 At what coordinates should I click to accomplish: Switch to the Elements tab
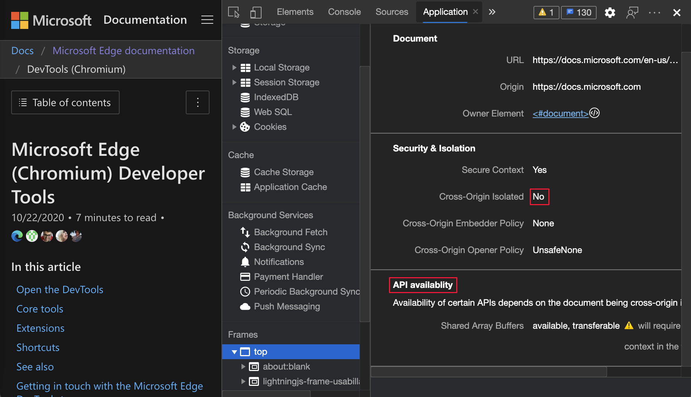[295, 12]
